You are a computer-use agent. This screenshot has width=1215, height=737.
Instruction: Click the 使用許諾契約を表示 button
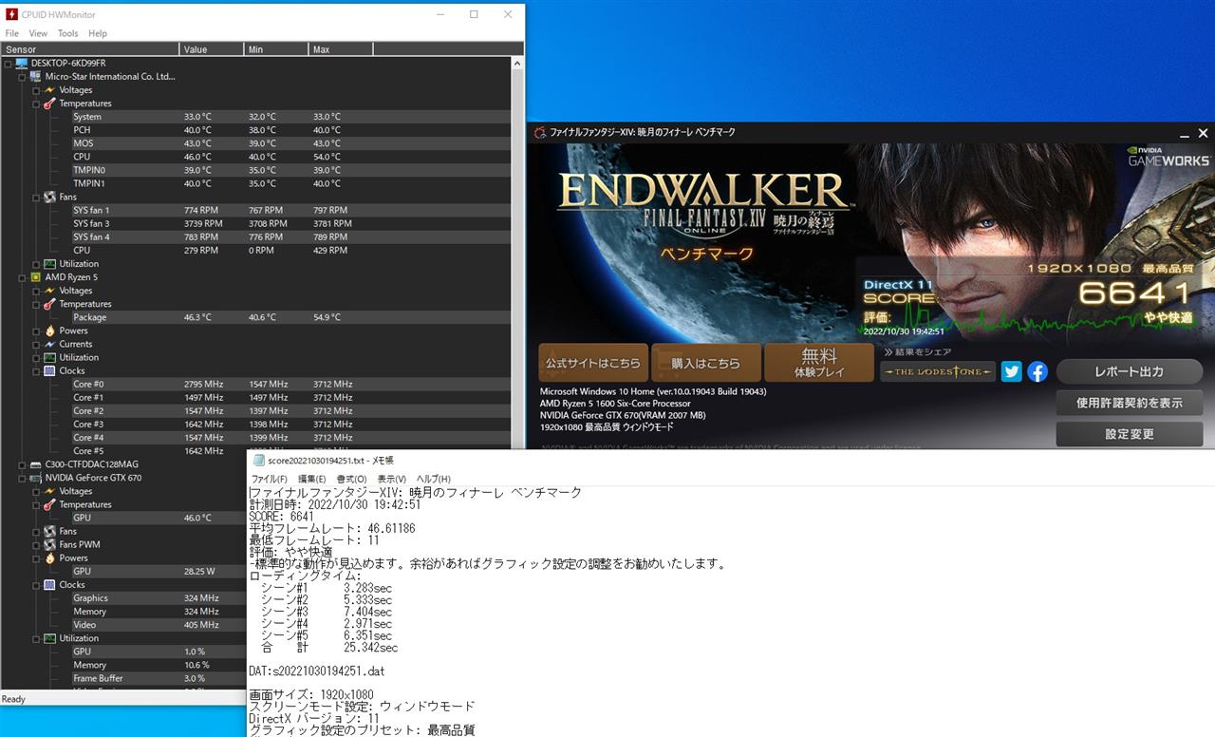click(x=1130, y=403)
